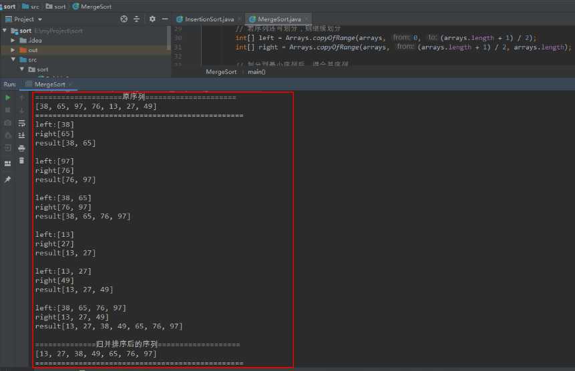Viewport: 575px width, 371px height.
Task: Click the green Rerun button
Action: pos(8,97)
